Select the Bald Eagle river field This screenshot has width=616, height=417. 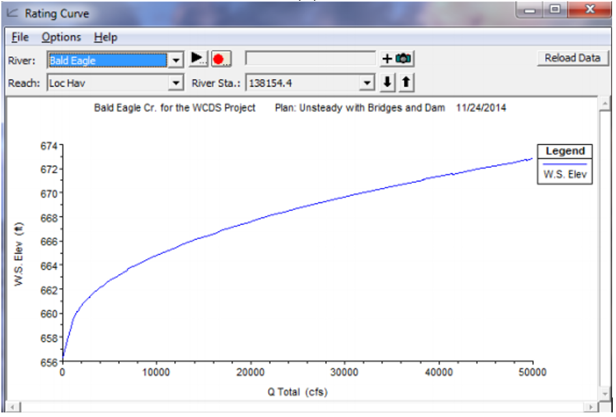[x=107, y=61]
